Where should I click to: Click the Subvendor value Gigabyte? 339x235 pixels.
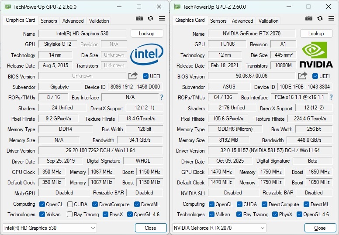pos(60,87)
